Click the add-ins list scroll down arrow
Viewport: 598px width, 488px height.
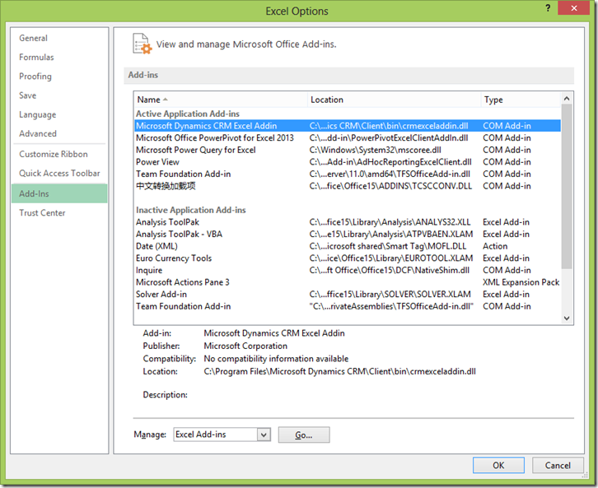click(x=567, y=318)
